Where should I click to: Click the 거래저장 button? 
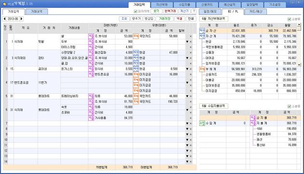click(x=165, y=19)
